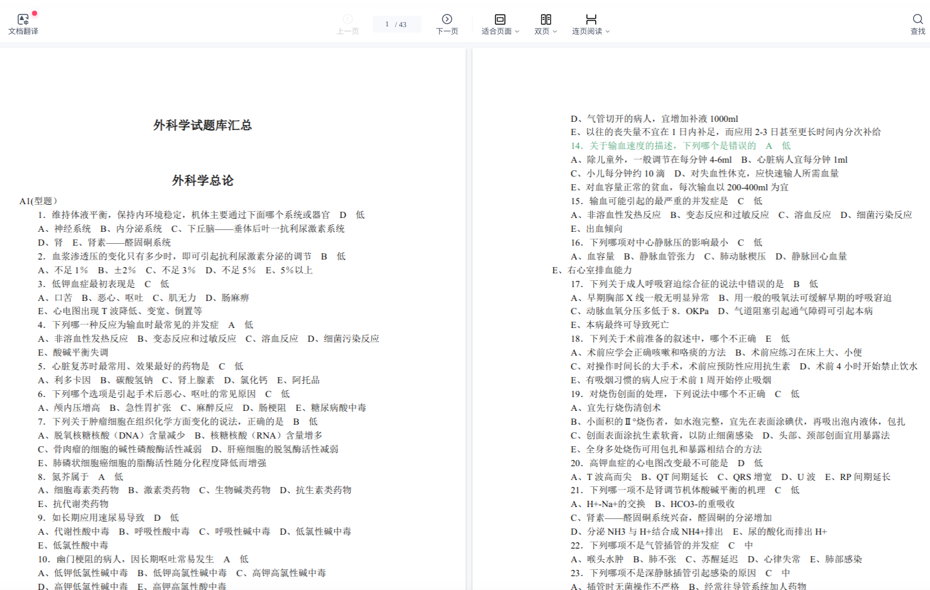The height and width of the screenshot is (590, 930).
Task: Go to the next page (下一页)
Action: point(447,24)
